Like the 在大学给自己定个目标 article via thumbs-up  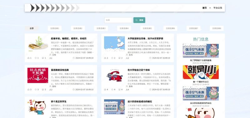tap(105, 90)
